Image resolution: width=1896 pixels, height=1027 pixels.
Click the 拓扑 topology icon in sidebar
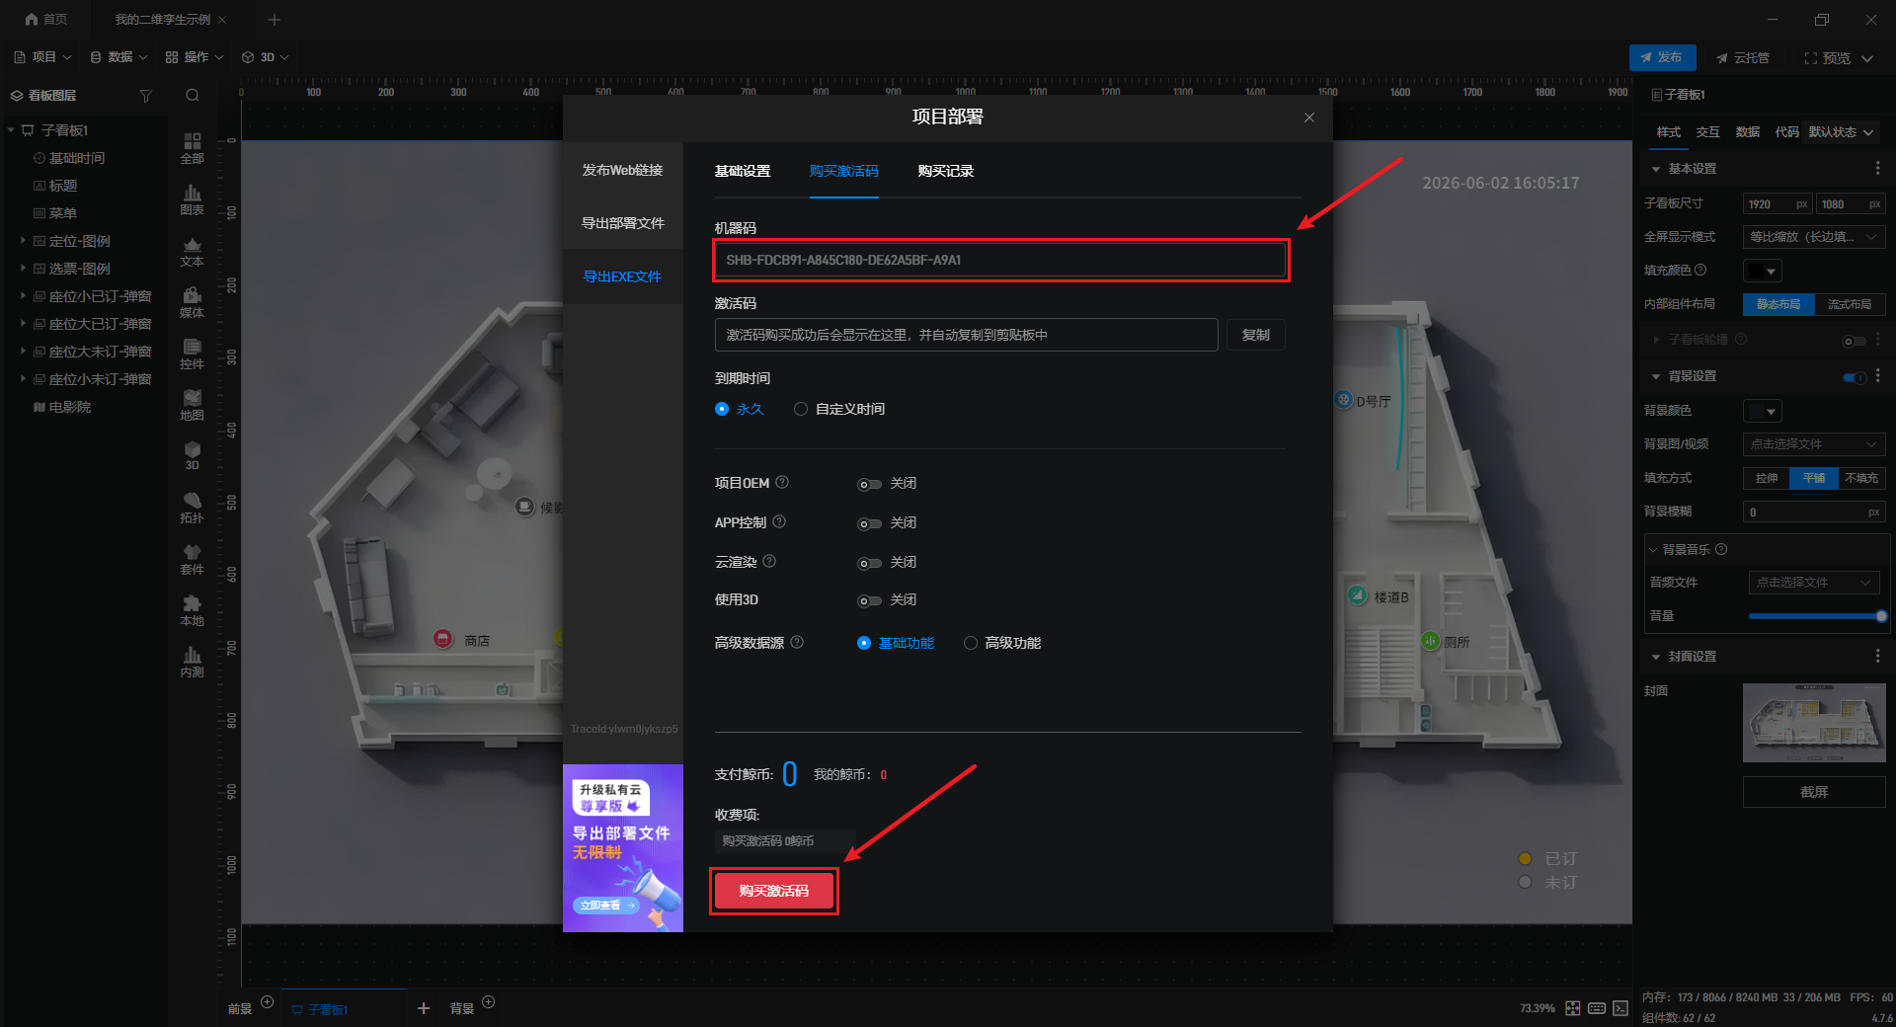pos(192,508)
